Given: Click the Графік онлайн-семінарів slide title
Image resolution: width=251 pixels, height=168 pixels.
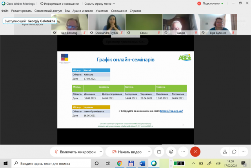Looking at the screenshot, I should point(125,59).
